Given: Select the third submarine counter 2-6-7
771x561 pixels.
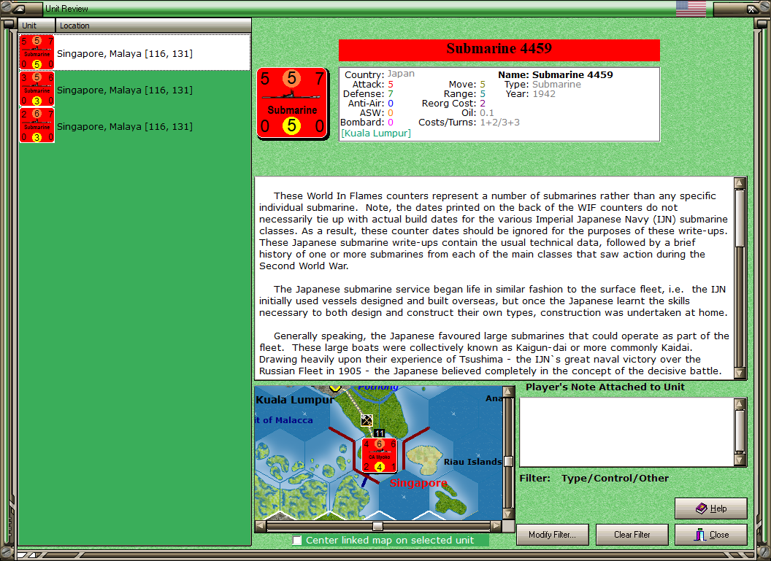Looking at the screenshot, I should coord(37,125).
